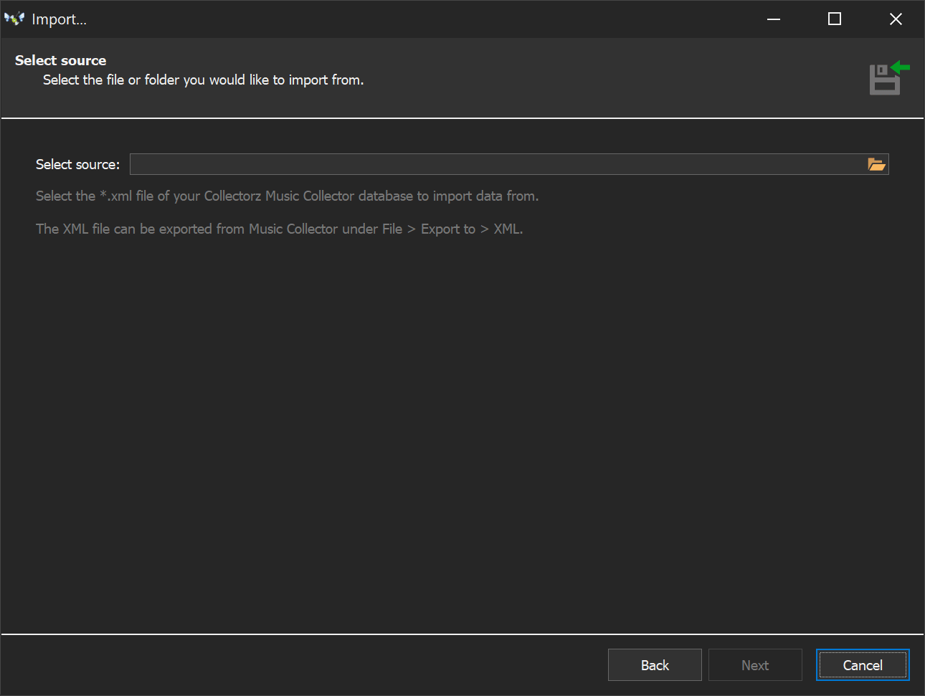The image size is (925, 696).
Task: Click the 'Select source:' field label
Action: (x=77, y=164)
